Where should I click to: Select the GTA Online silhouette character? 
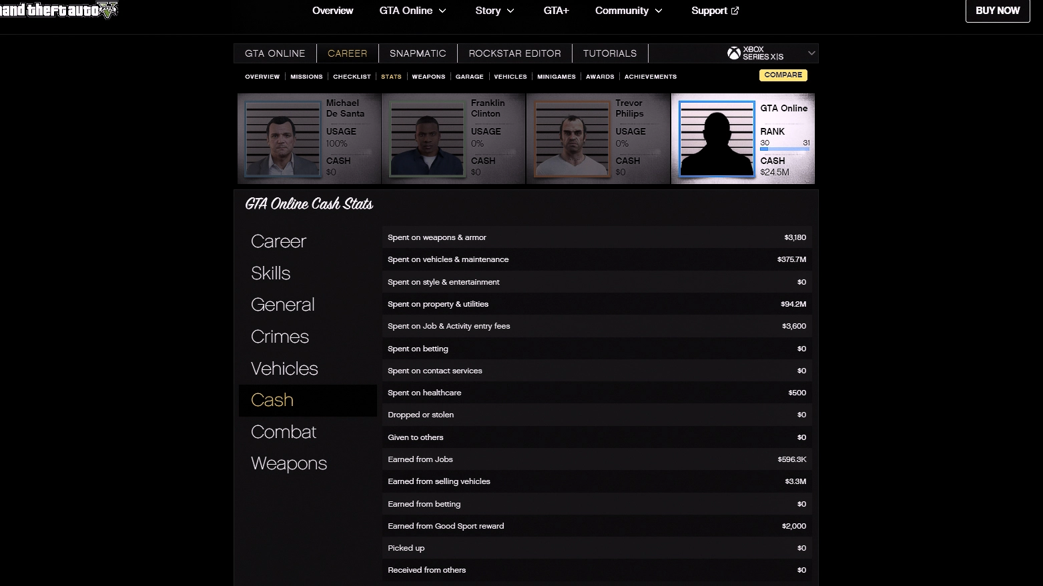tap(716, 139)
